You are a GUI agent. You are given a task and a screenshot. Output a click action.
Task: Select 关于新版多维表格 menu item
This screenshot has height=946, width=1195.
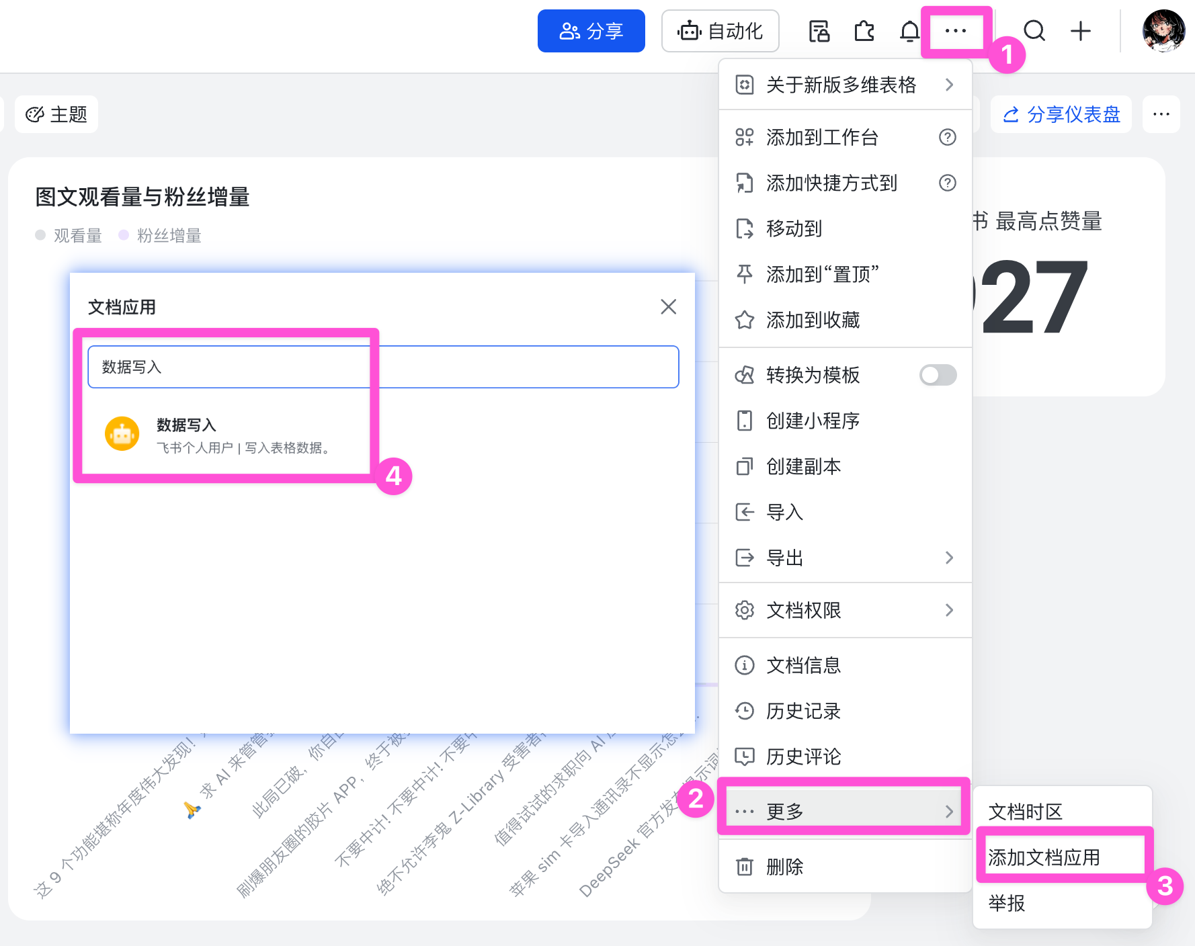point(846,85)
